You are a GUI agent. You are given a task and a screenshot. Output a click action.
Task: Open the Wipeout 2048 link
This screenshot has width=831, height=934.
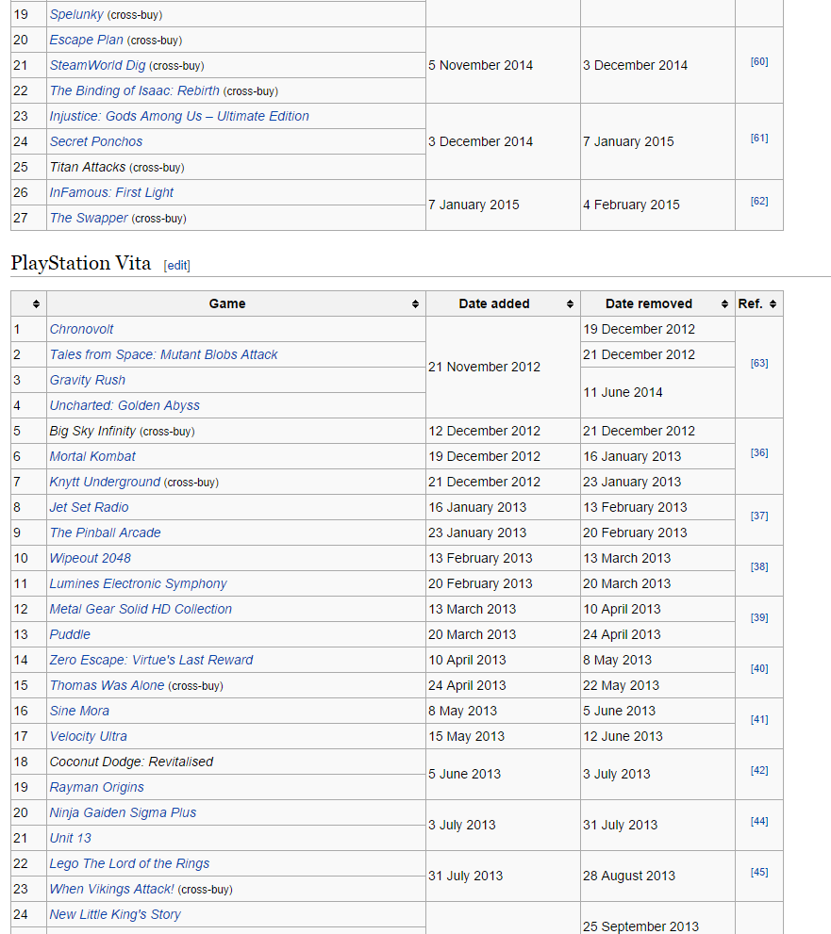point(90,558)
